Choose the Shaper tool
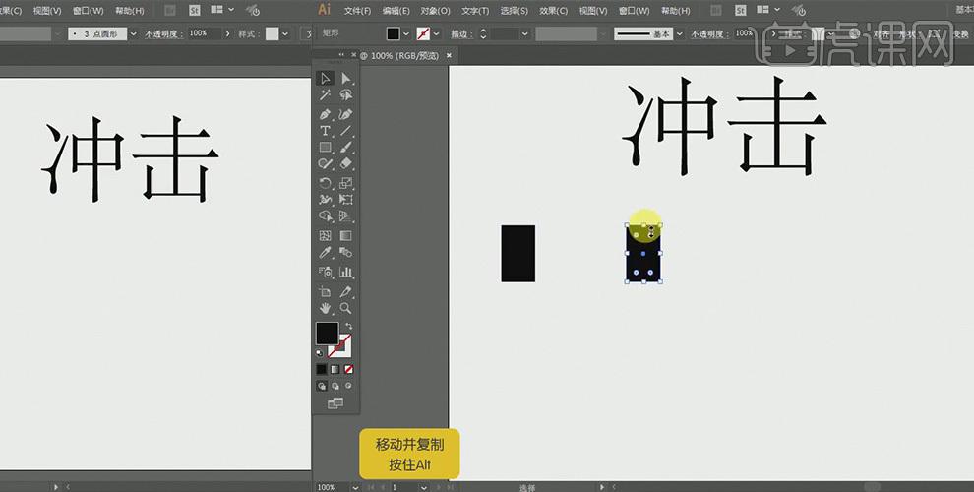974x492 pixels. point(325,163)
